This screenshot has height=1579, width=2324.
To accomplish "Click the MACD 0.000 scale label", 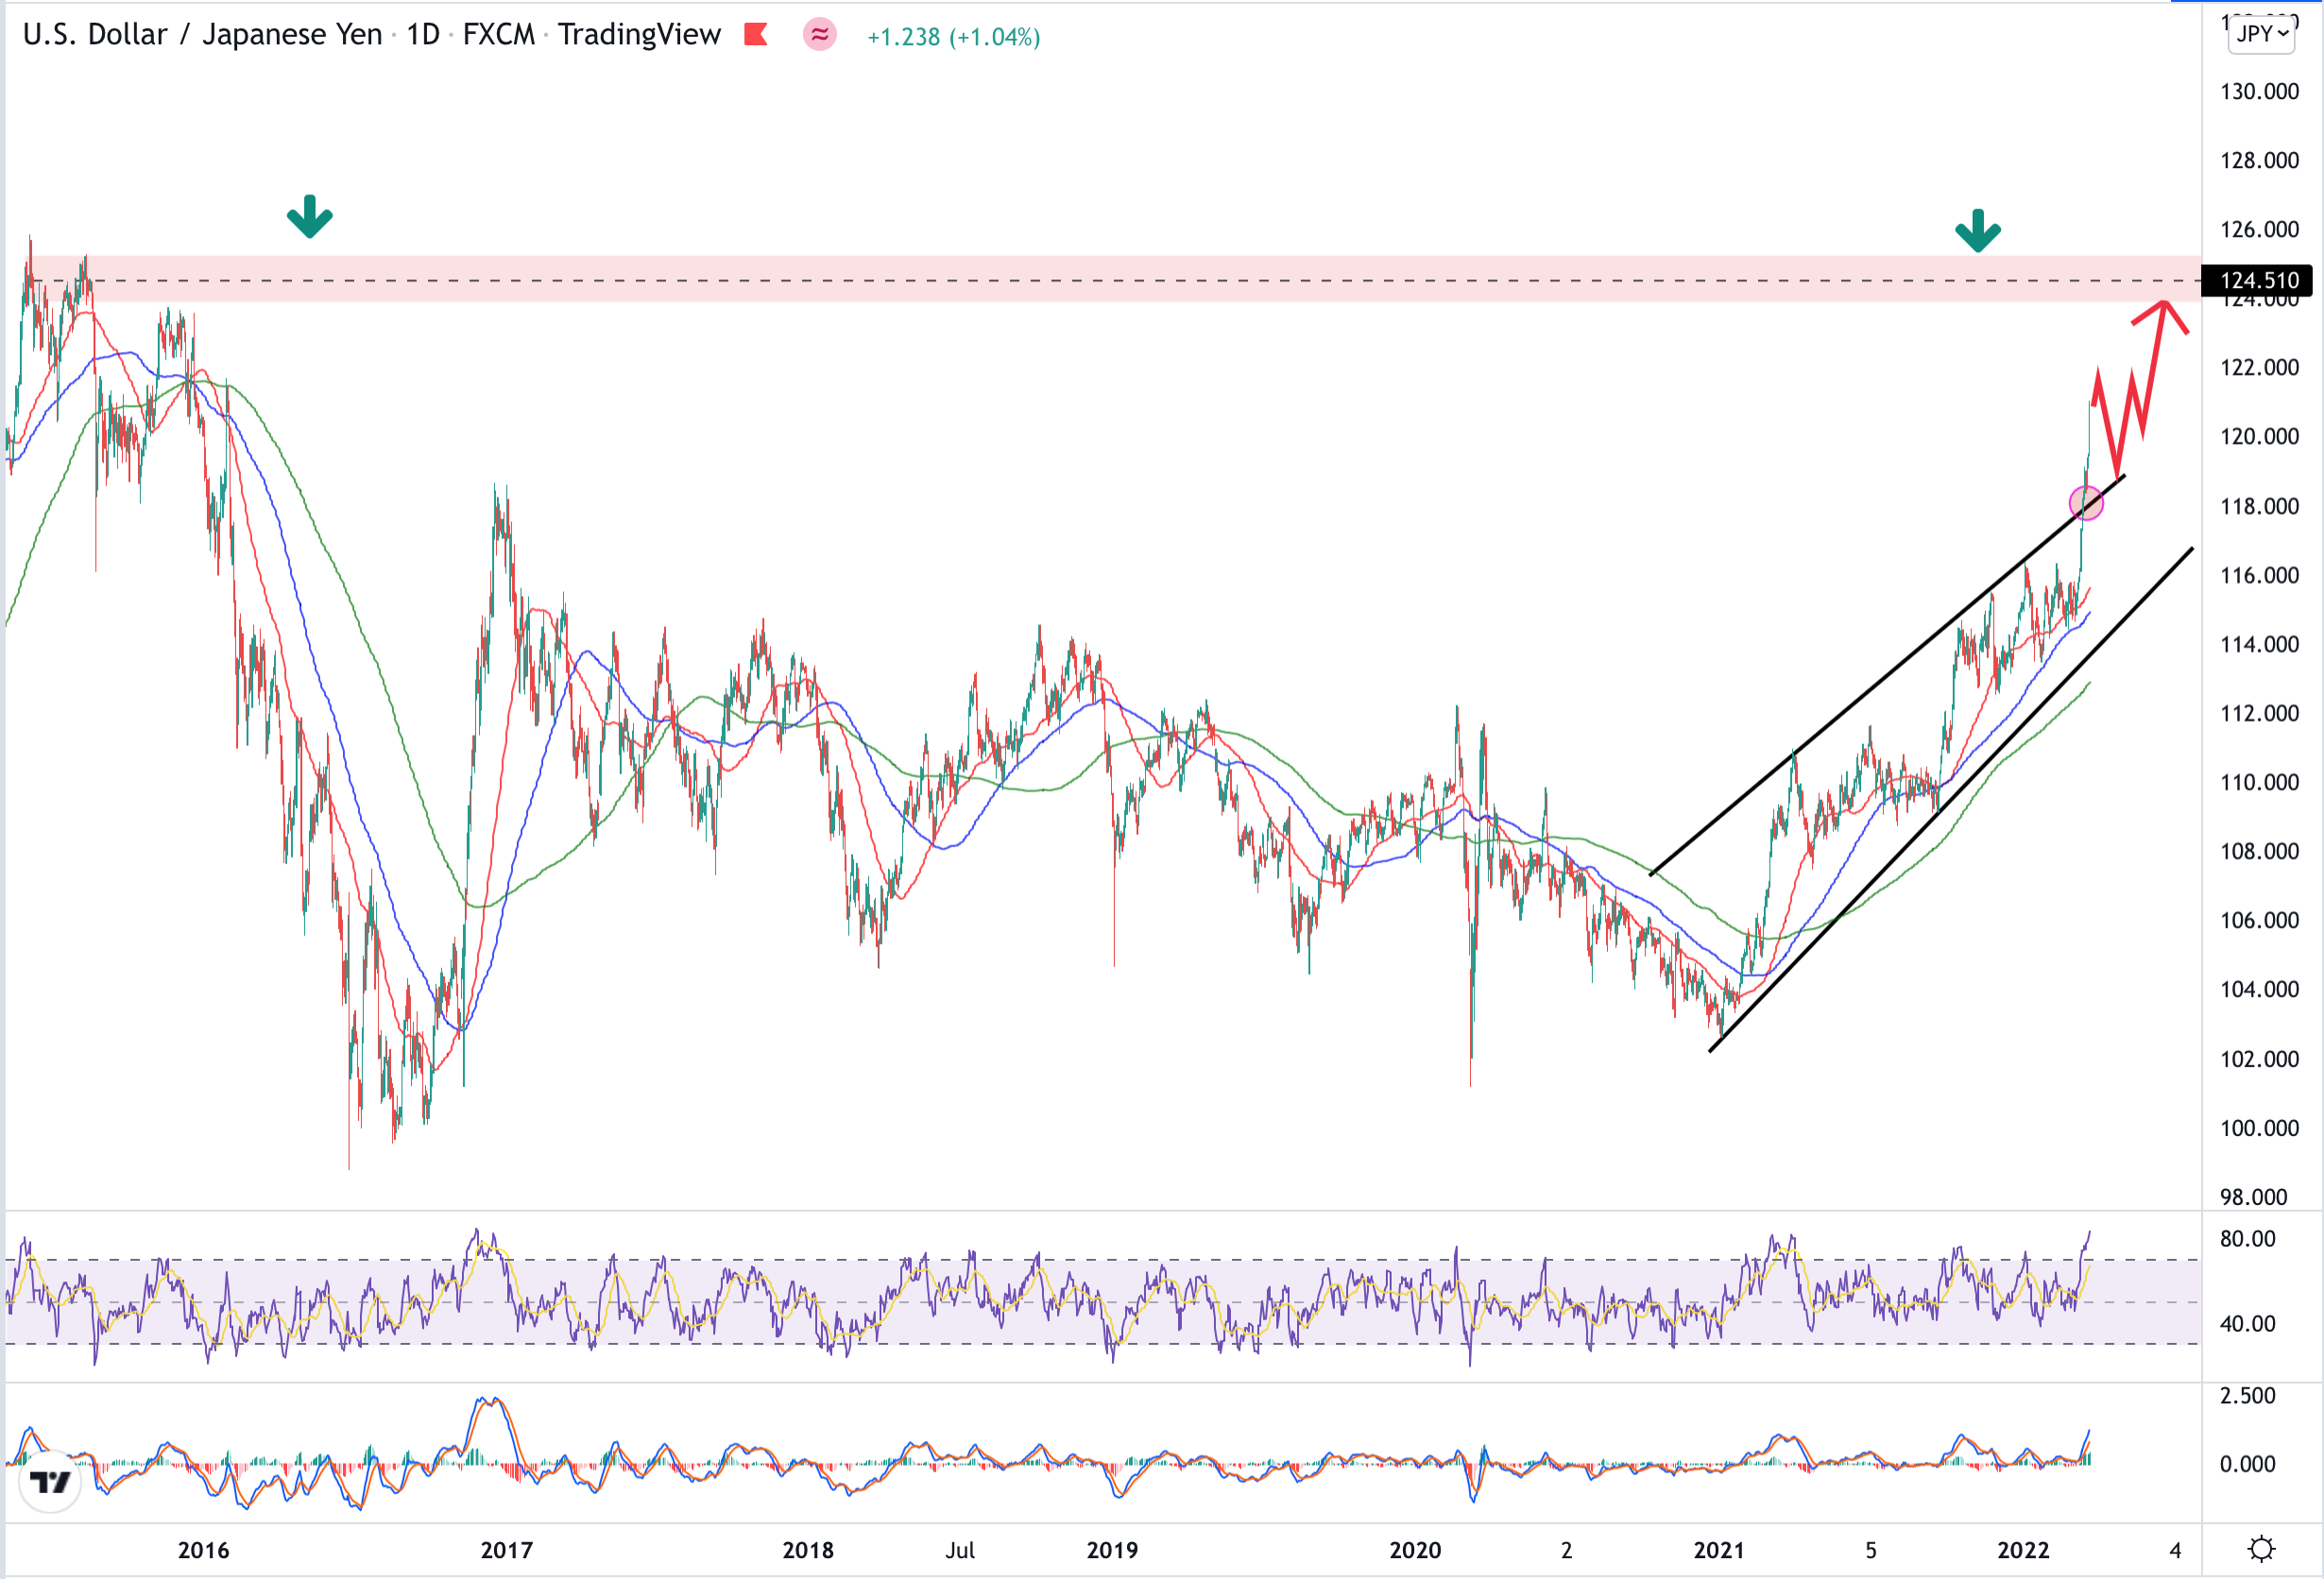I will [2247, 1464].
